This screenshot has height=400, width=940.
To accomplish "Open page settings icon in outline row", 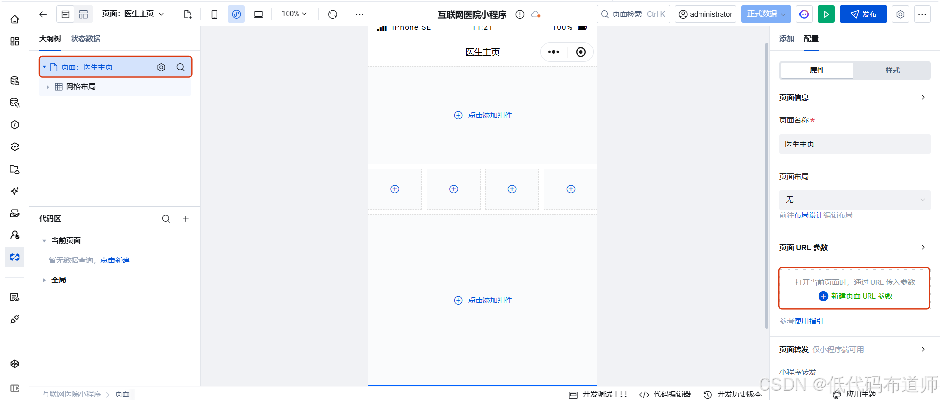I will point(161,67).
